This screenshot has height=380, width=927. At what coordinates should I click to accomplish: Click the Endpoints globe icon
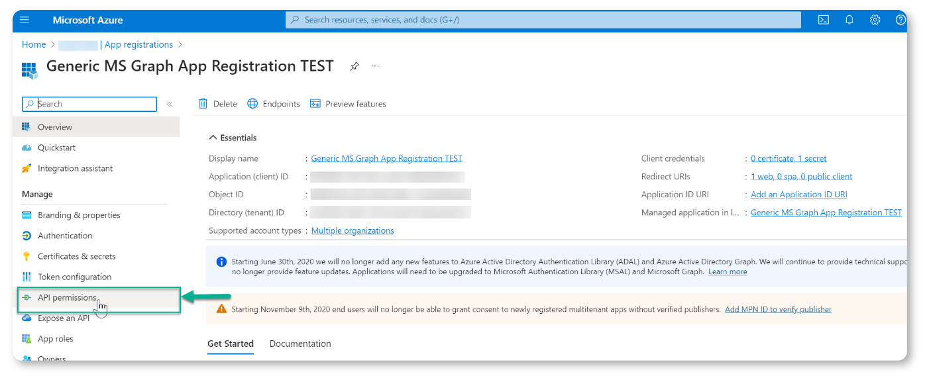point(252,103)
